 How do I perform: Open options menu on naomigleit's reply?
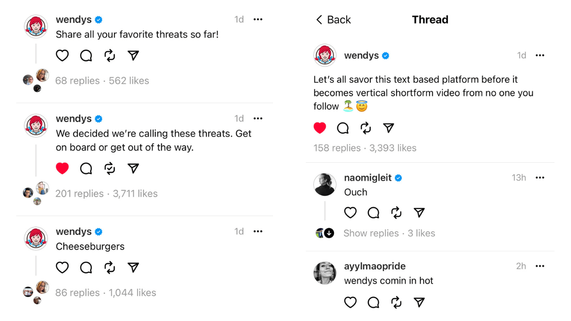click(x=540, y=177)
